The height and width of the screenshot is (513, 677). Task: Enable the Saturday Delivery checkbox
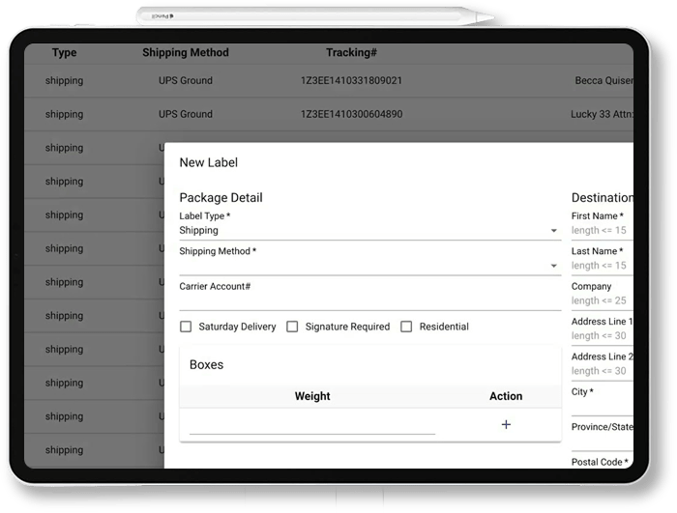coord(186,327)
